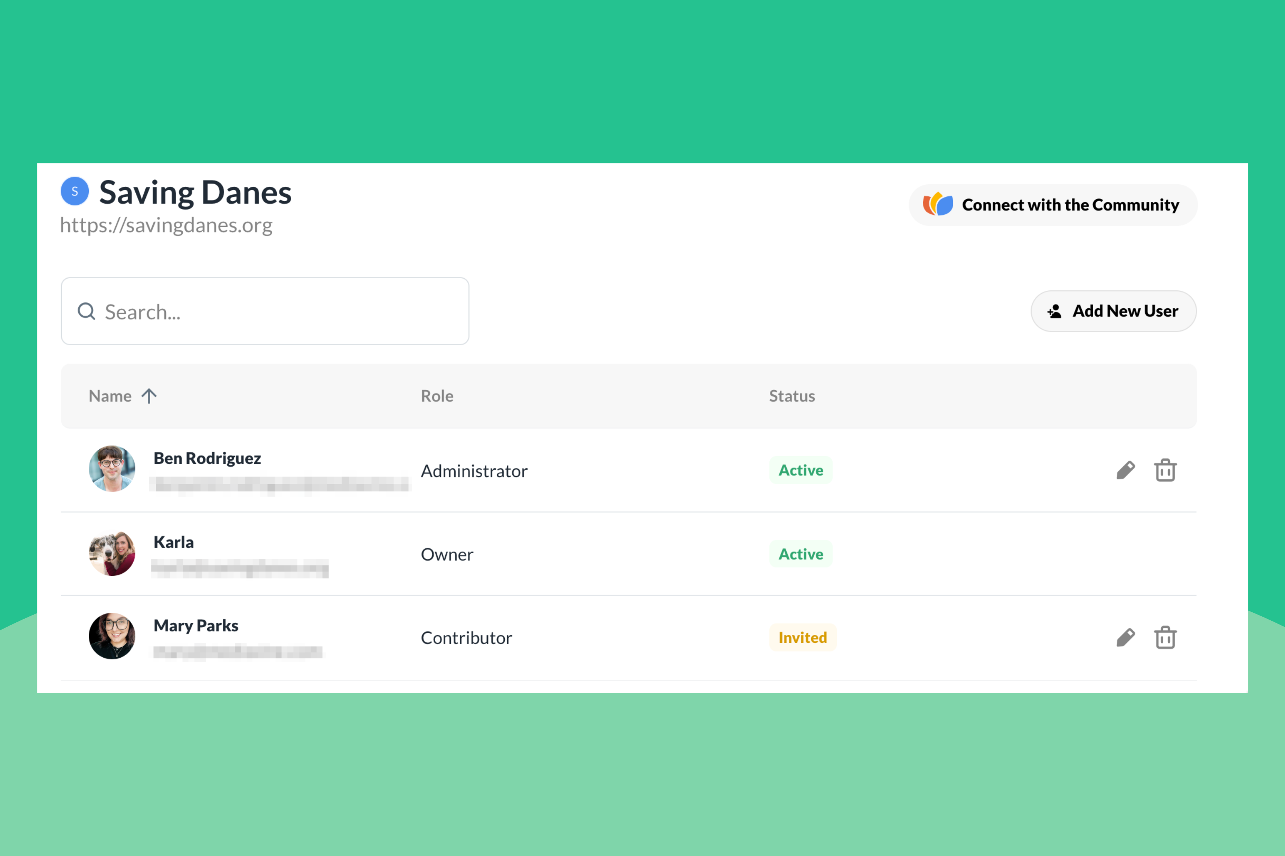The height and width of the screenshot is (856, 1285).
Task: Open Connect with the Community
Action: coord(1052,204)
